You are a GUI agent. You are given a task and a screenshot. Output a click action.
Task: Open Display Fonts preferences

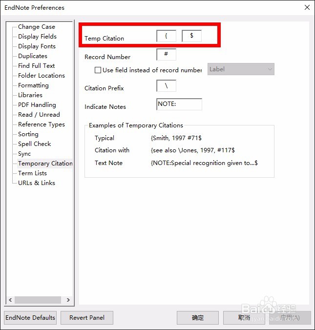[37, 46]
